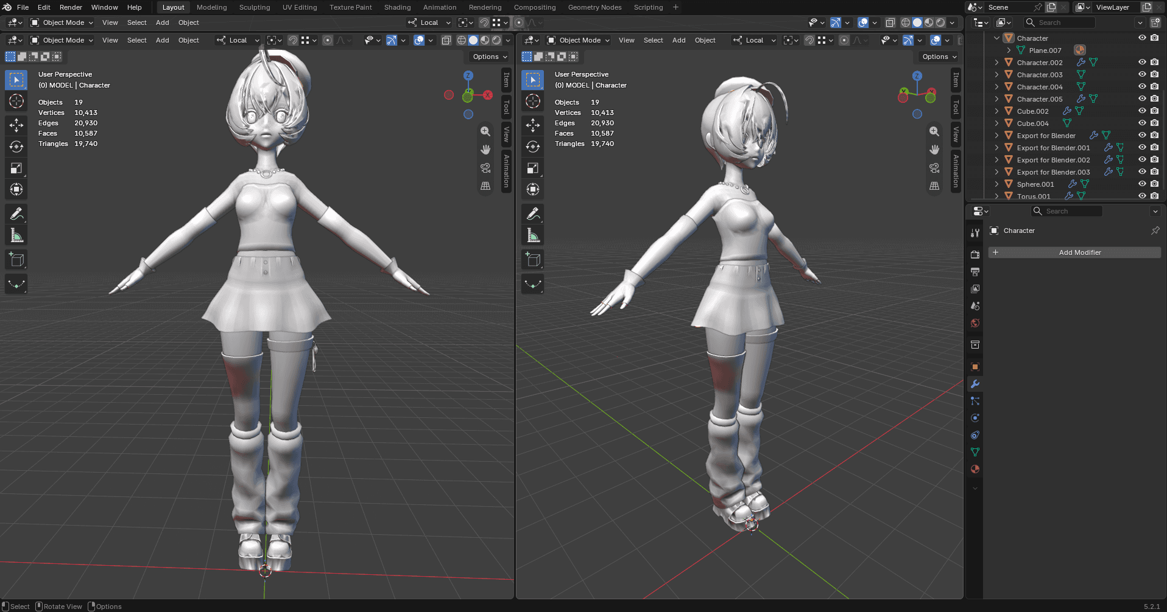The image size is (1167, 612).
Task: Switch to the Sculpting workspace tab
Action: 255,7
